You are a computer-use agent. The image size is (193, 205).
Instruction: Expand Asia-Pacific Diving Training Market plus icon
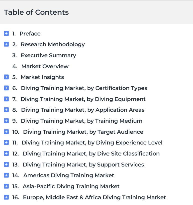click(6, 186)
